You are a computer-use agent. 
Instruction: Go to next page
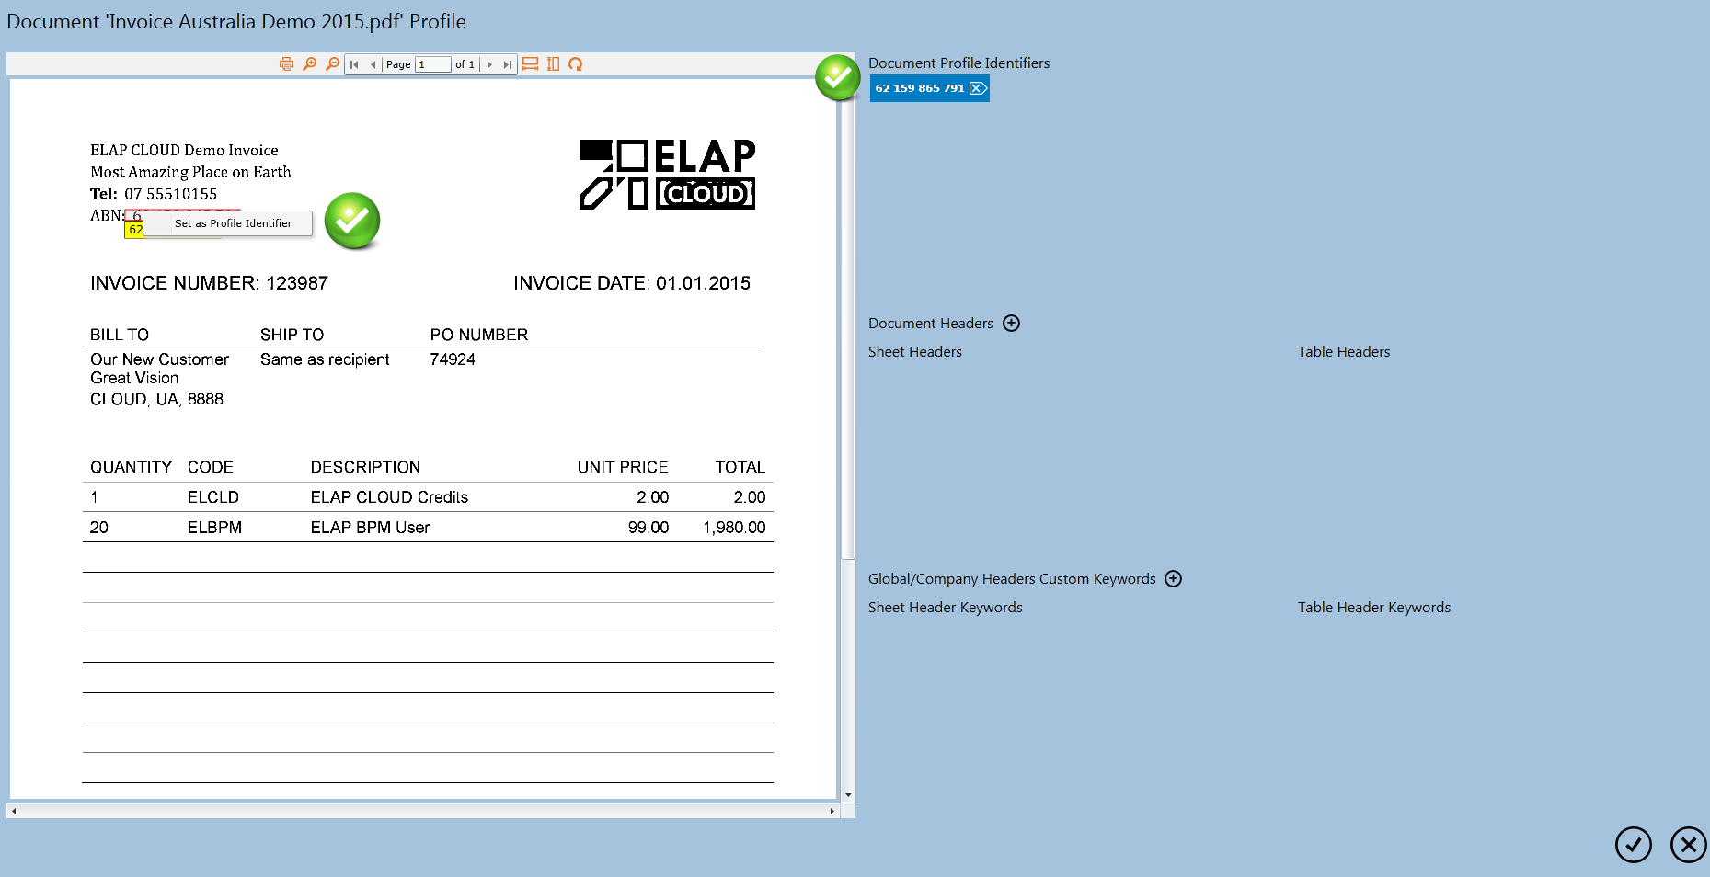[x=489, y=64]
